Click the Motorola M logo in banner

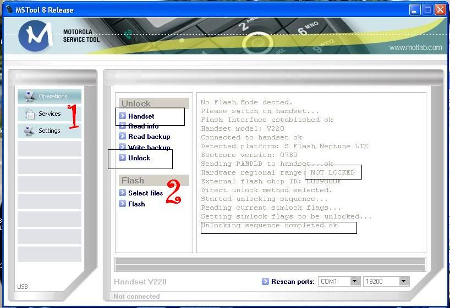36,36
